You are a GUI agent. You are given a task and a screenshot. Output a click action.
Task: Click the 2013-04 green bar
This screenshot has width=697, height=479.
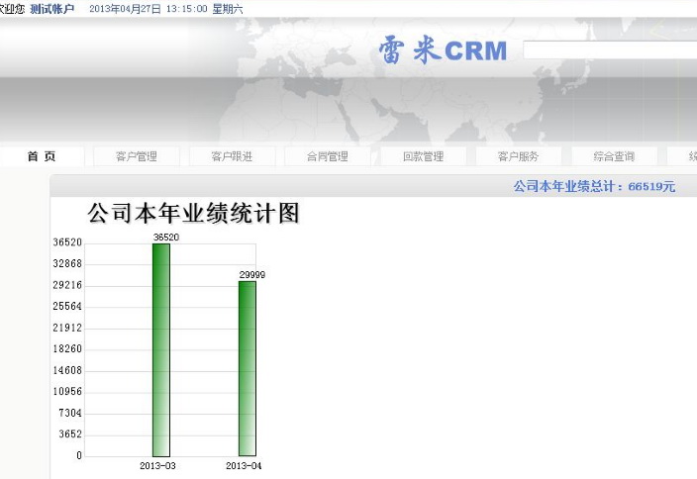click(x=248, y=368)
